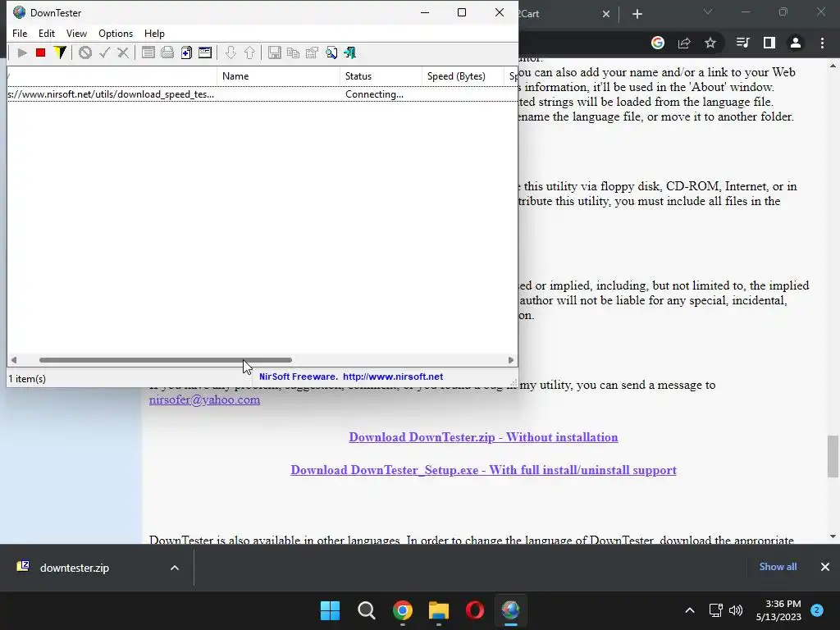Sort by the Status column header

coord(381,76)
